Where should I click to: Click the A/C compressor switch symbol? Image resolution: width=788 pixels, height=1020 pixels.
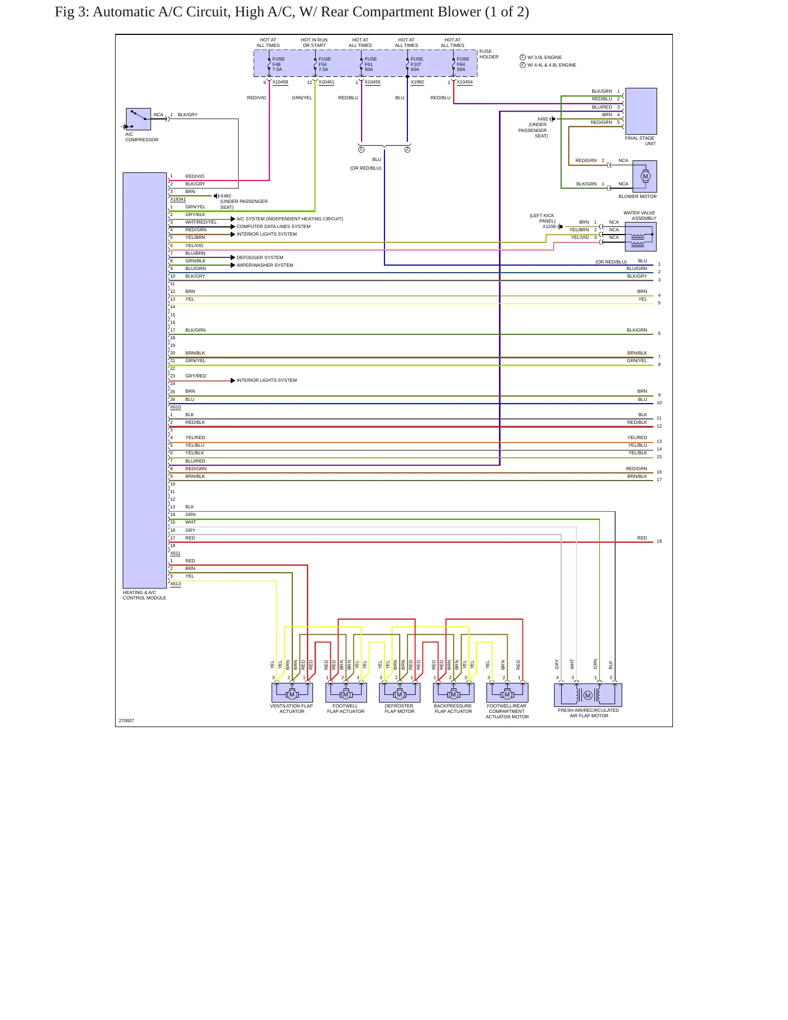pyautogui.click(x=139, y=119)
